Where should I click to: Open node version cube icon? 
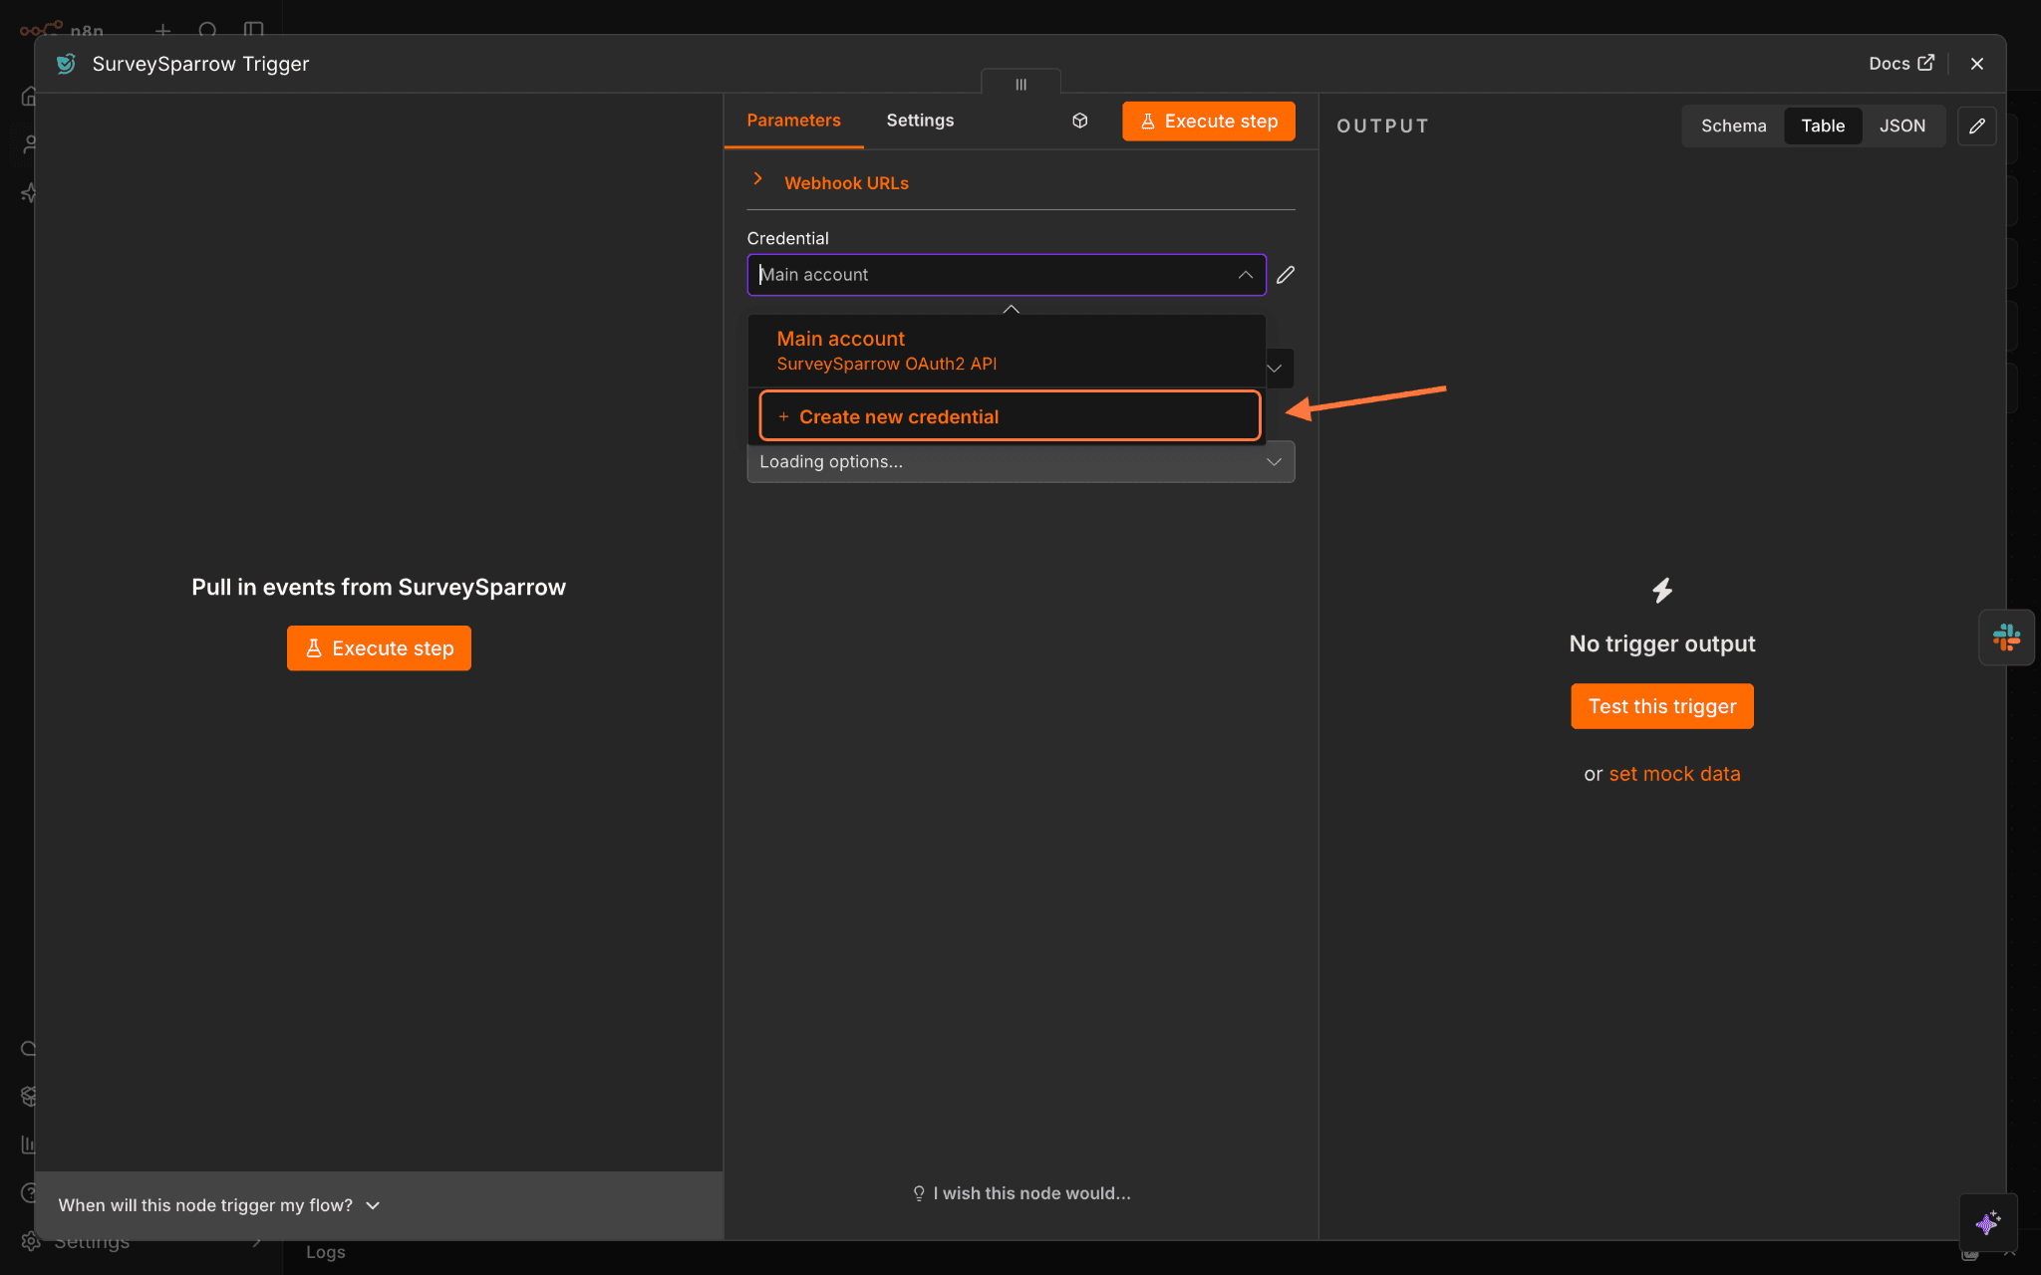pos(1079,121)
